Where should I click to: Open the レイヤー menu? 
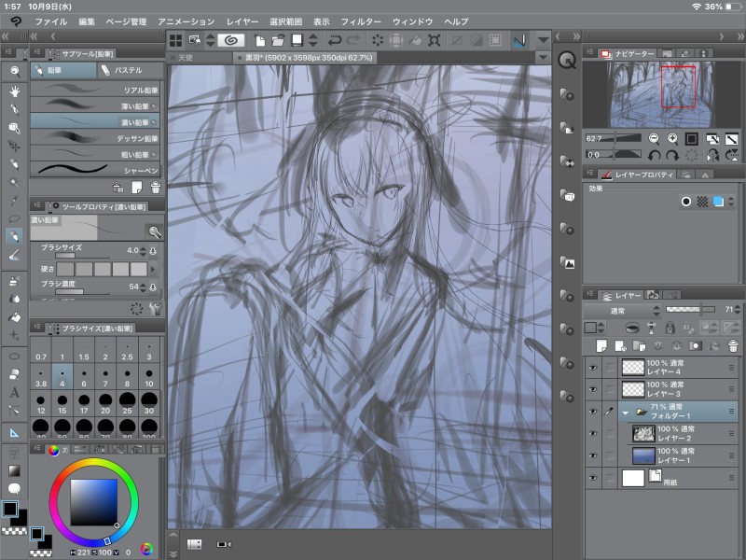(242, 21)
